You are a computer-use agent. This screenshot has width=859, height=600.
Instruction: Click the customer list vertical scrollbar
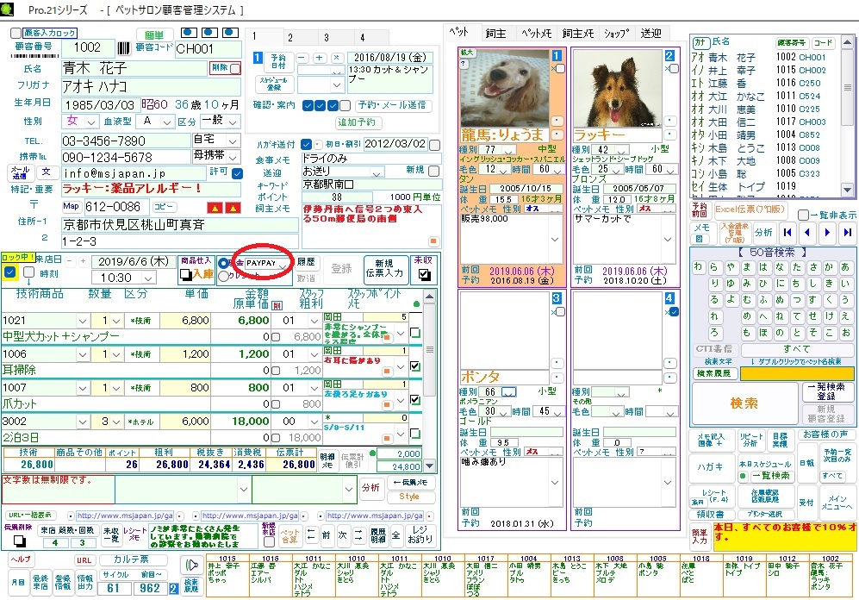[x=848, y=116]
